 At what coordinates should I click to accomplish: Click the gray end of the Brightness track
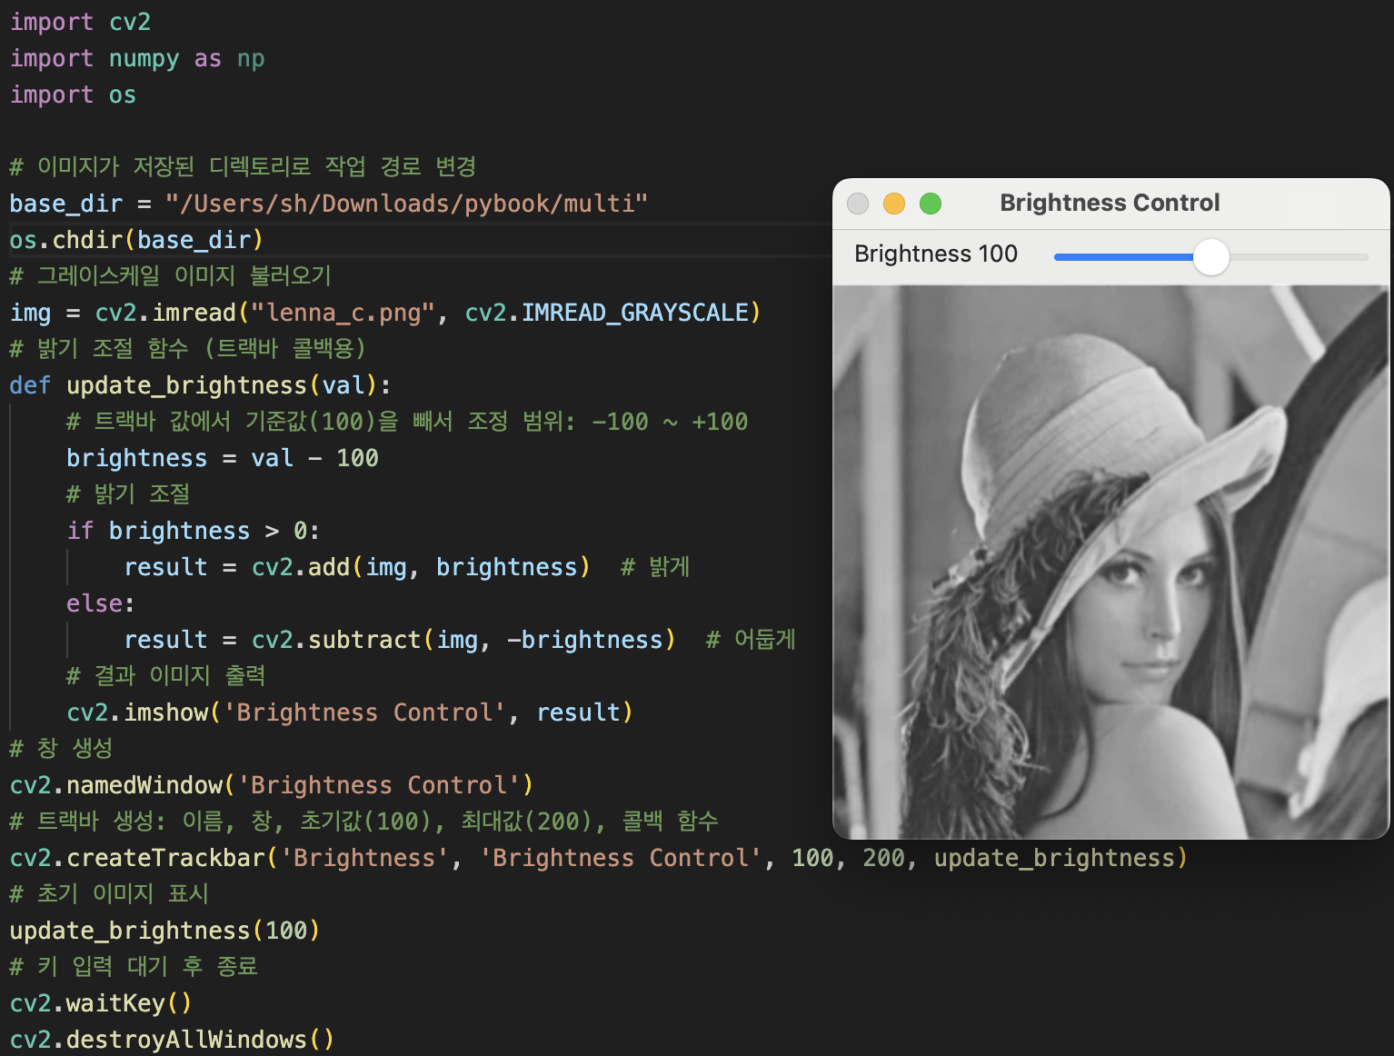1299,257
